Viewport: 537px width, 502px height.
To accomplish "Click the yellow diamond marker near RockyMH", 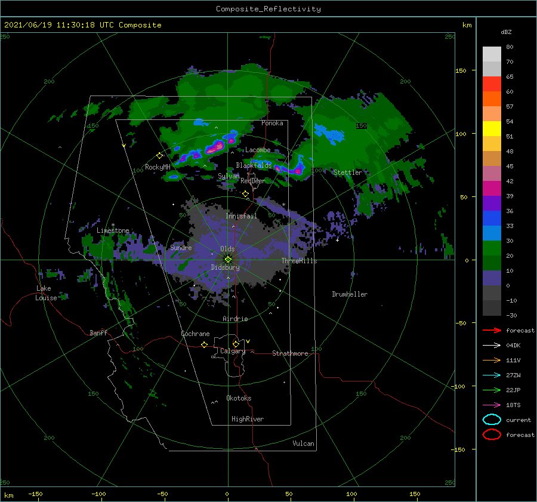I will pyautogui.click(x=159, y=156).
